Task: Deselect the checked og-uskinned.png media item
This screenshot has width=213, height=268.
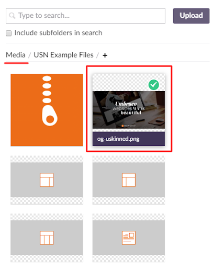Action: point(129,110)
